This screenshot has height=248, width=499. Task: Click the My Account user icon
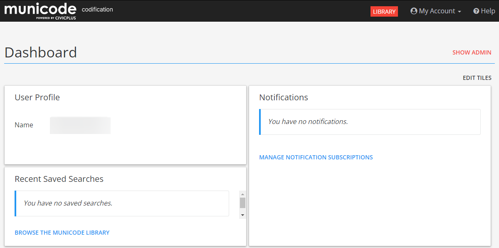point(414,11)
